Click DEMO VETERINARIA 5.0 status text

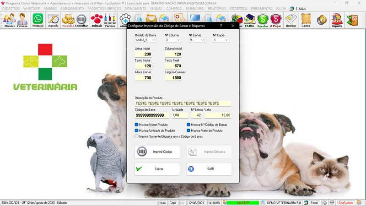click(284, 203)
